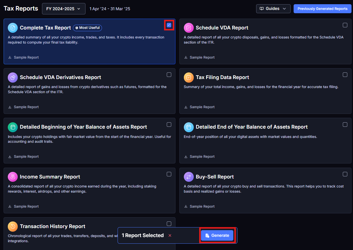Download Sample Report for Beginning of Year Balance
This screenshot has height=250, width=353.
23,157
